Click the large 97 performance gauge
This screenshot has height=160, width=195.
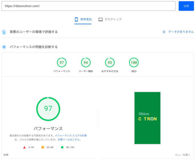click(x=48, y=109)
